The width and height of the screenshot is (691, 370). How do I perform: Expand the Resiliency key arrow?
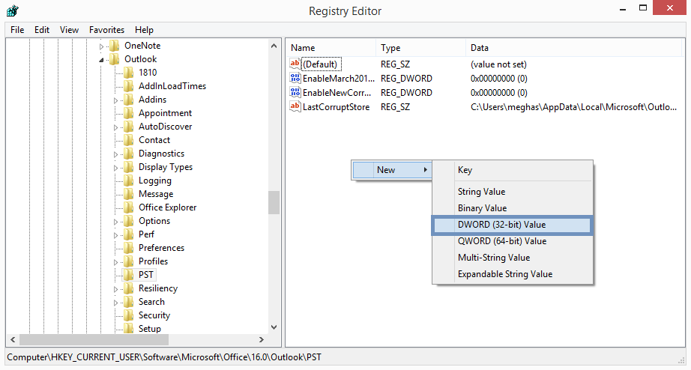(115, 289)
